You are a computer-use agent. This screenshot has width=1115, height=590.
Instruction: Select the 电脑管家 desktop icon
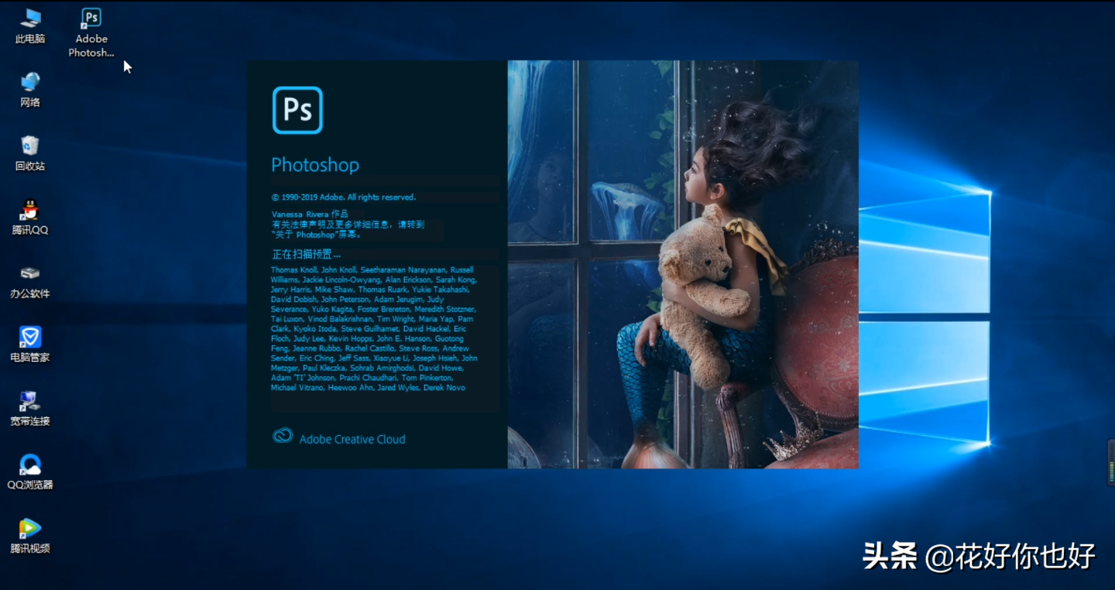[30, 345]
